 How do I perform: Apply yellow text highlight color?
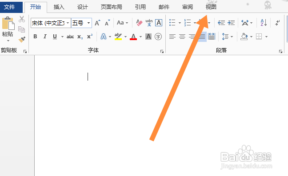118,37
